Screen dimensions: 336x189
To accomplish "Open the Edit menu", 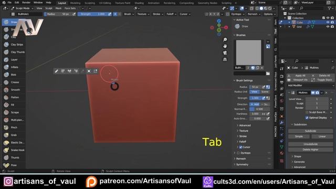I will click(x=17, y=3).
